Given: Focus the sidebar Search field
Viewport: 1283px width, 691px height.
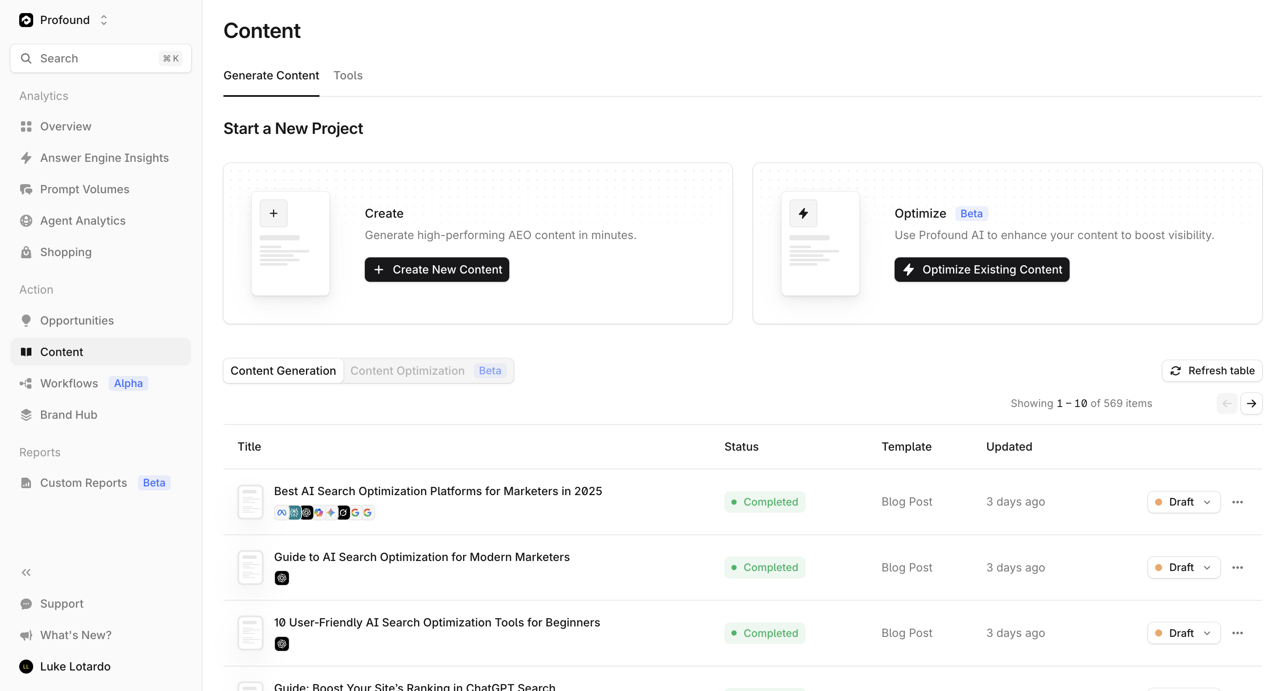Looking at the screenshot, I should click(101, 58).
